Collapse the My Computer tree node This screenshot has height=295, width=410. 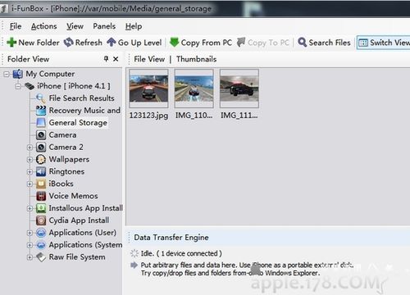(x=7, y=74)
